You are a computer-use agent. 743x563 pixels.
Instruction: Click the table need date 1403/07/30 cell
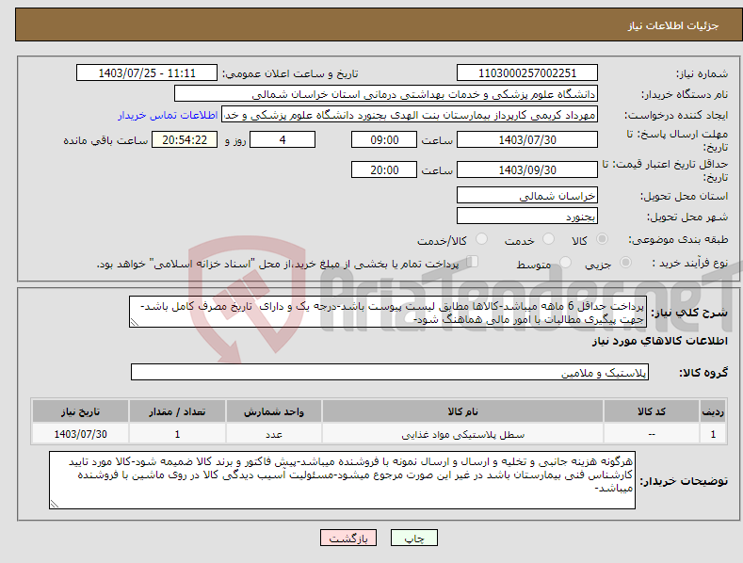pos(81,435)
